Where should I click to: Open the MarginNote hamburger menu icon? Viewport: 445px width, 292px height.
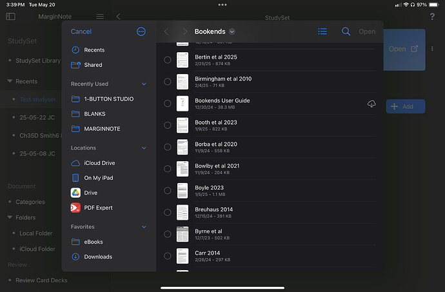coord(100,17)
